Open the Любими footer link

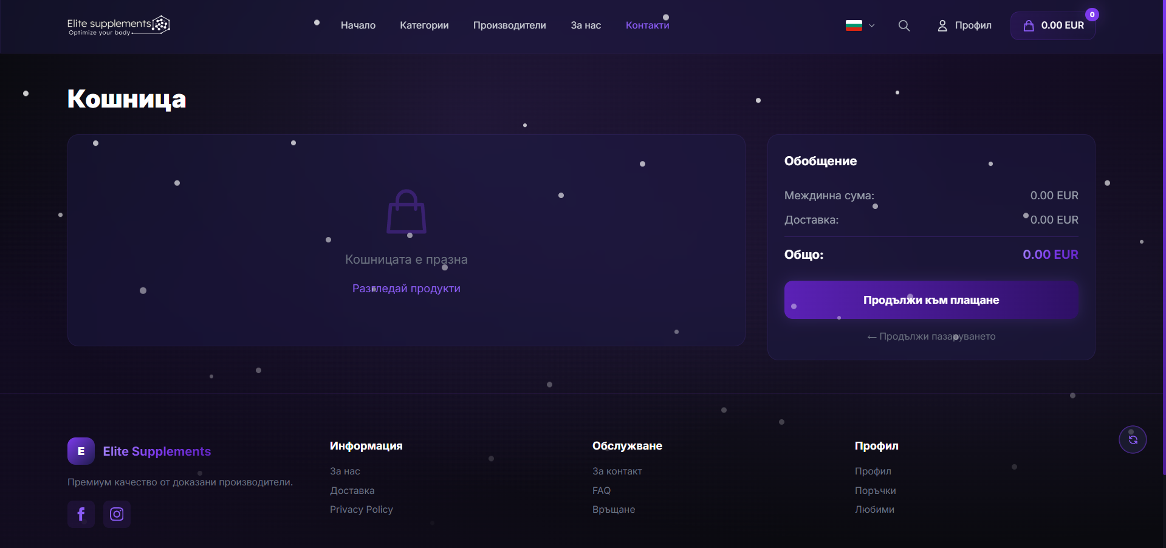pos(874,509)
